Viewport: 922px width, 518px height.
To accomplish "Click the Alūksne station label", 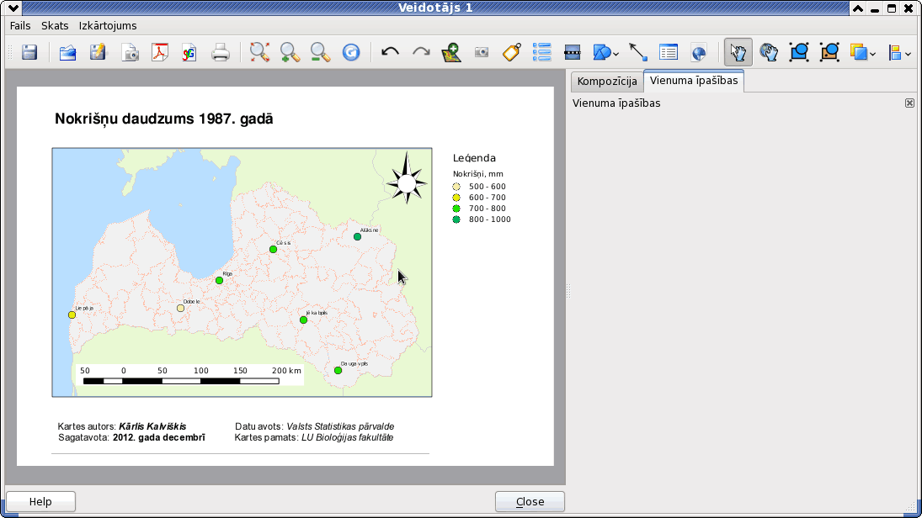I will tap(370, 230).
